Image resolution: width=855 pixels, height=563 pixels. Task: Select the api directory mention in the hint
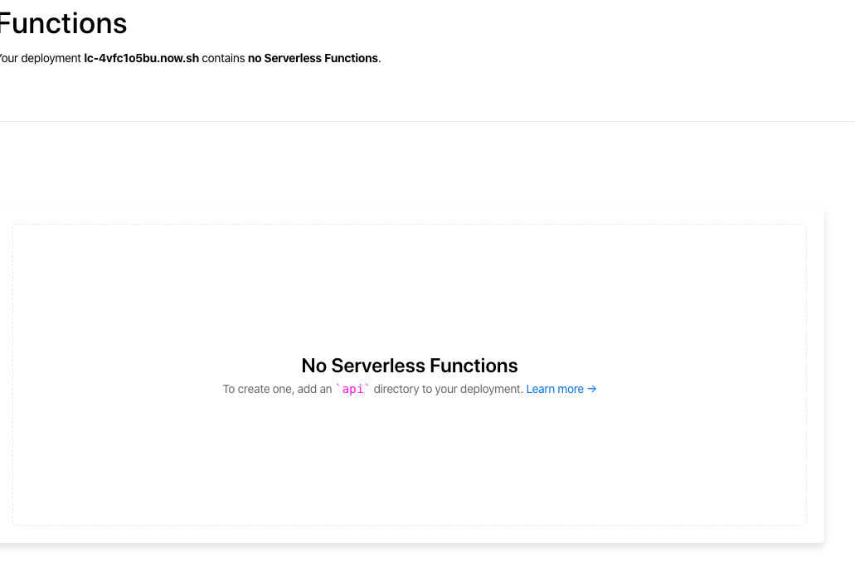click(x=352, y=389)
